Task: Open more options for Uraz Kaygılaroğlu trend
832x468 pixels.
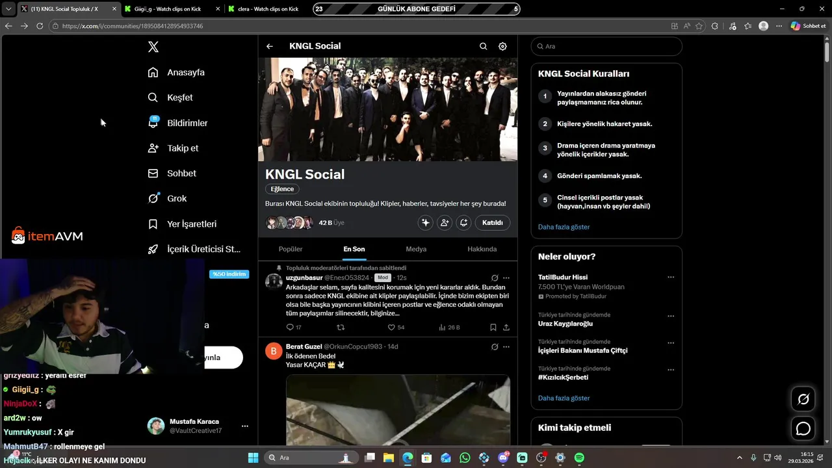Action: (671, 316)
